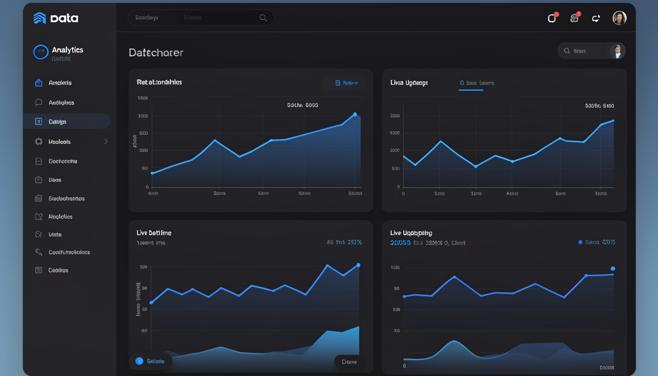Screen dimensions: 658x376
Task: Open the user profile avatar in header
Action: (619, 18)
